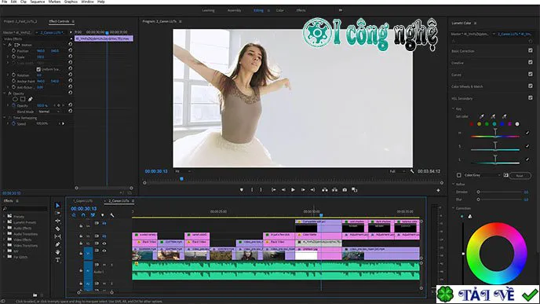The width and height of the screenshot is (540, 304).
Task: Select the Razor tool
Action: point(57,229)
